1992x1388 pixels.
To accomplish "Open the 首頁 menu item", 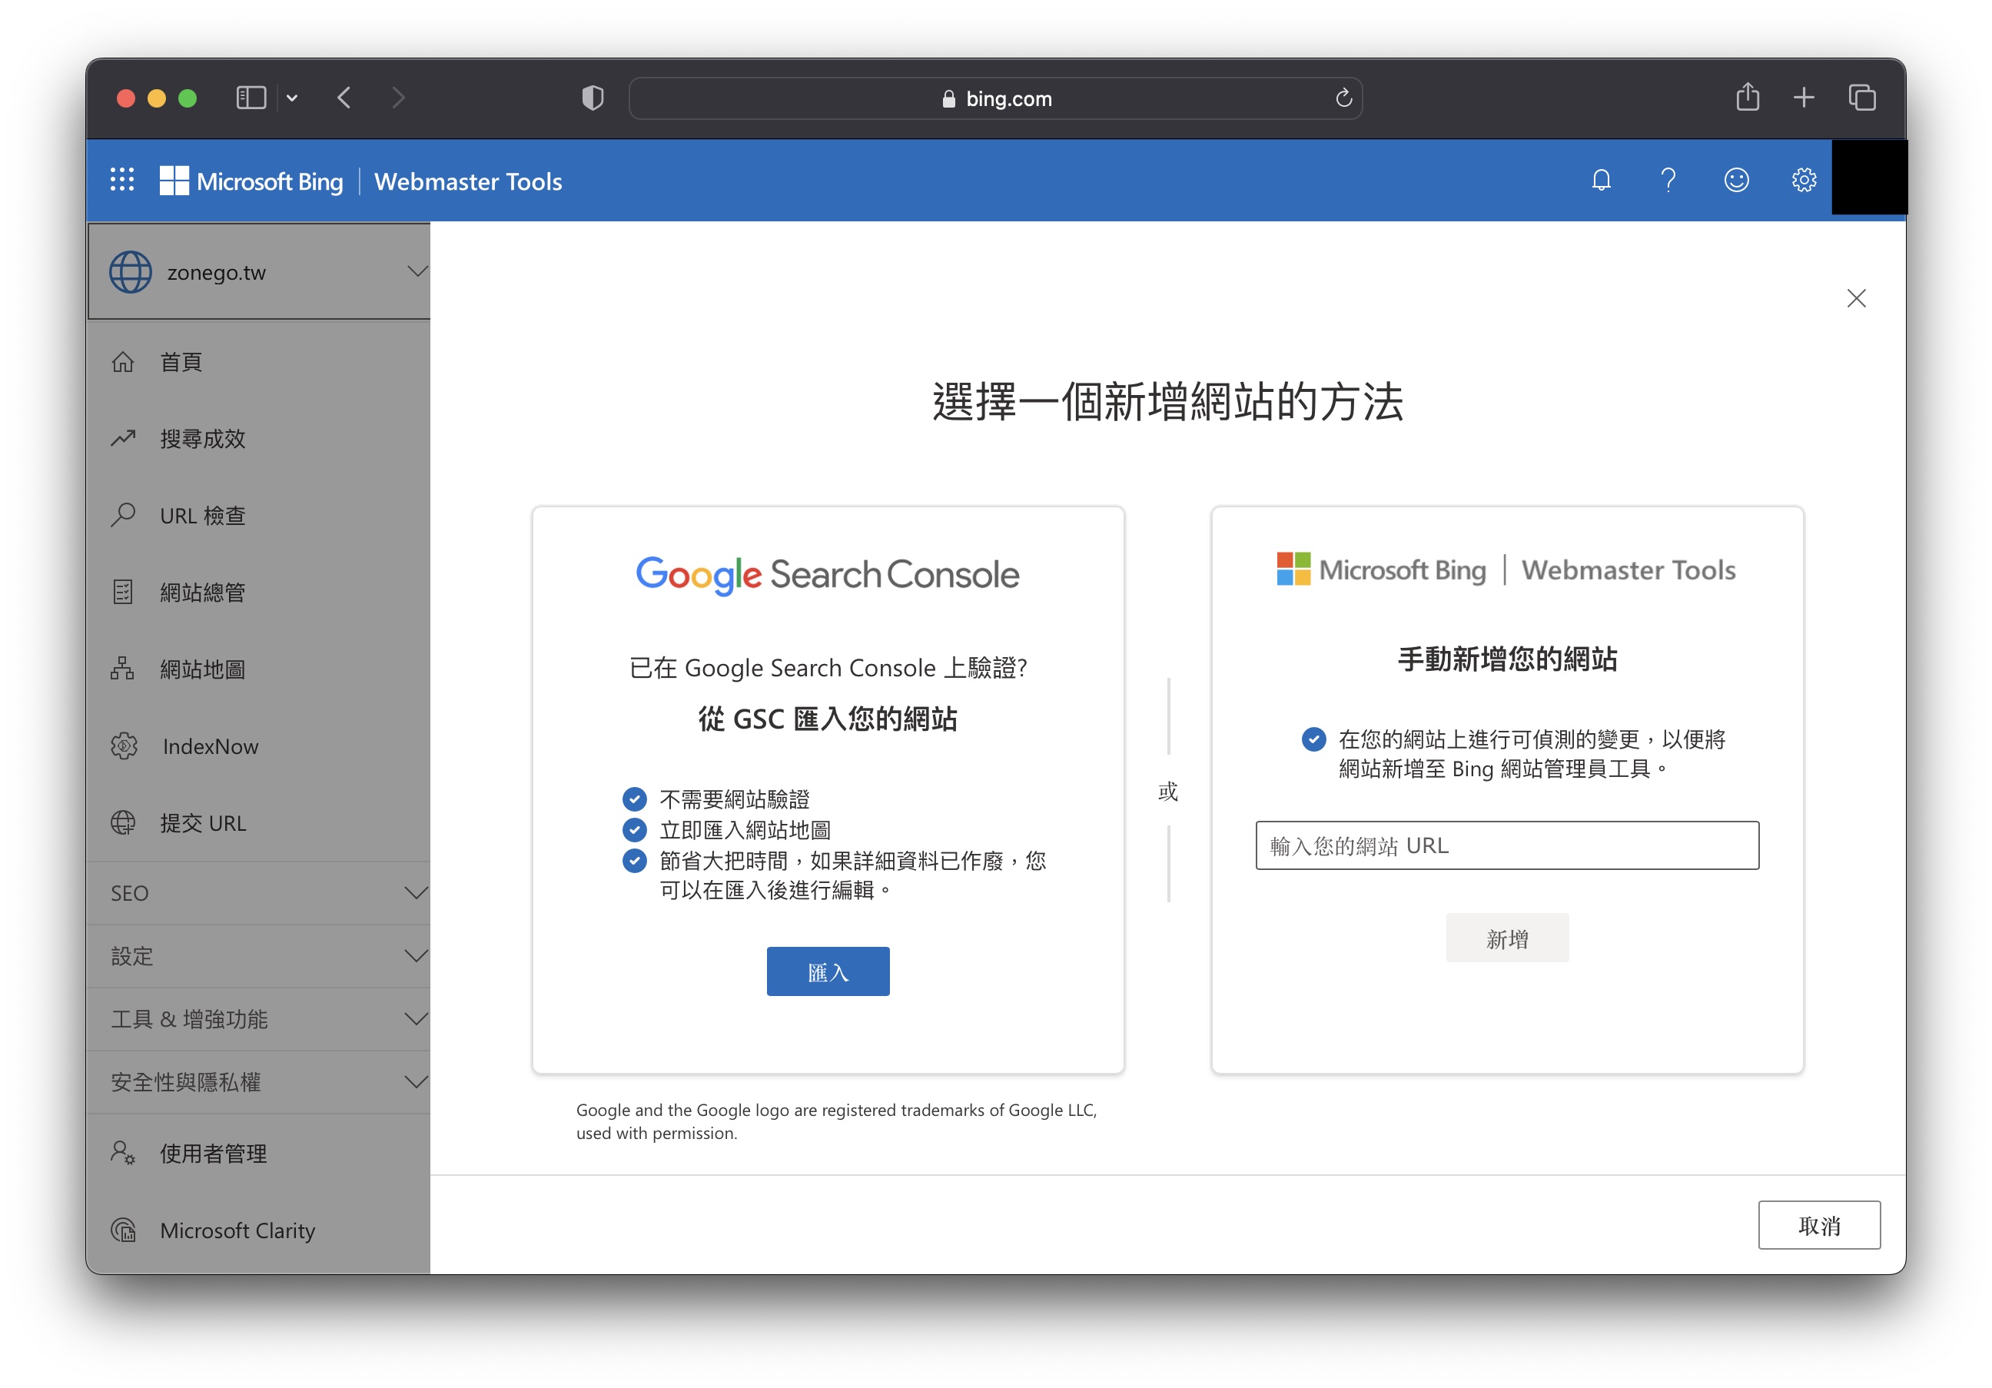I will (x=258, y=362).
